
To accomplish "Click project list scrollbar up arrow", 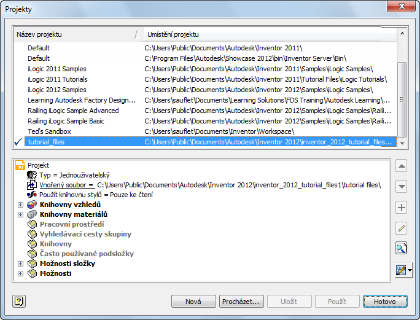I will click(x=402, y=33).
